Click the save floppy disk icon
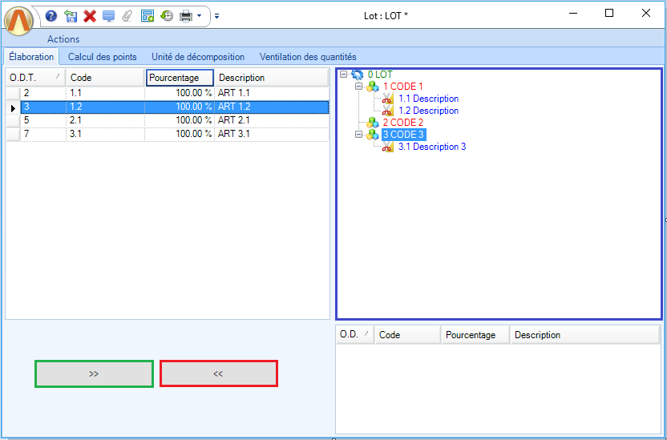 pos(71,15)
